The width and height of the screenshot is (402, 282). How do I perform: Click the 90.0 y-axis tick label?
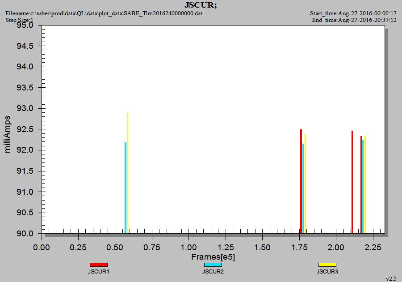click(25, 234)
